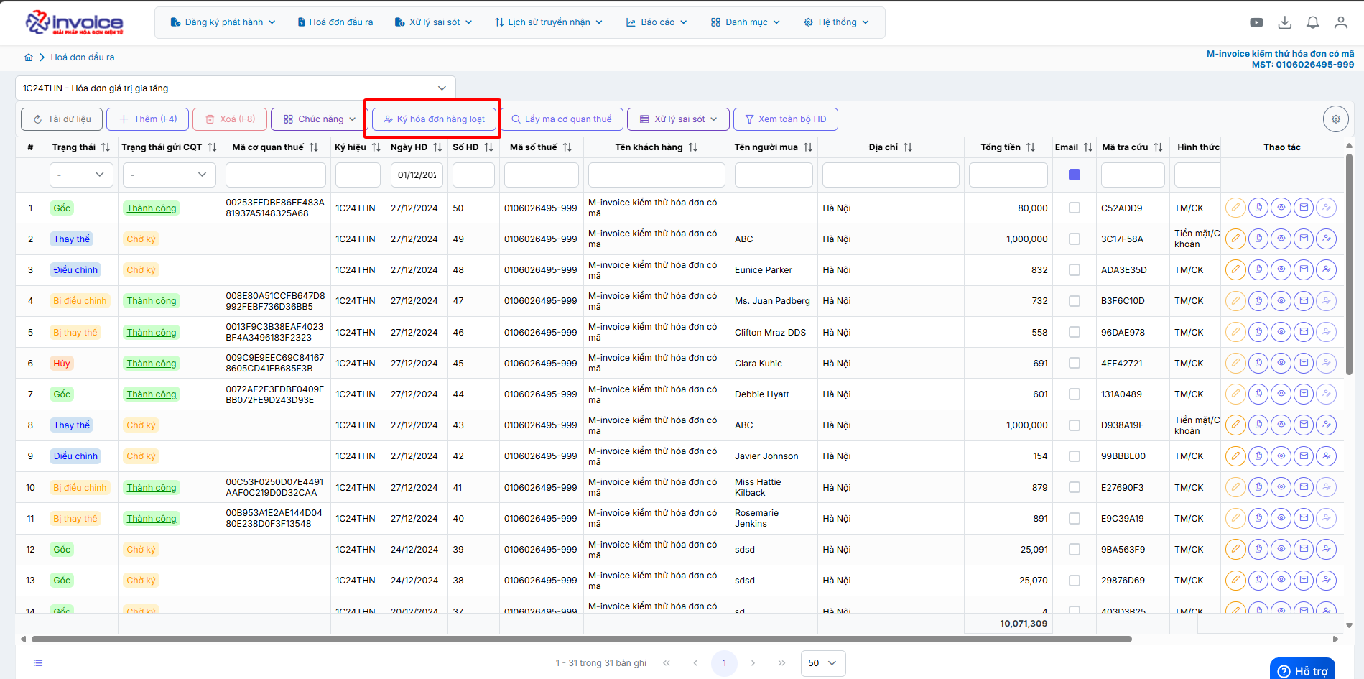Check Email box for invoice ADA3E35D
Screen dimensions: 1364x679
[x=1075, y=269]
